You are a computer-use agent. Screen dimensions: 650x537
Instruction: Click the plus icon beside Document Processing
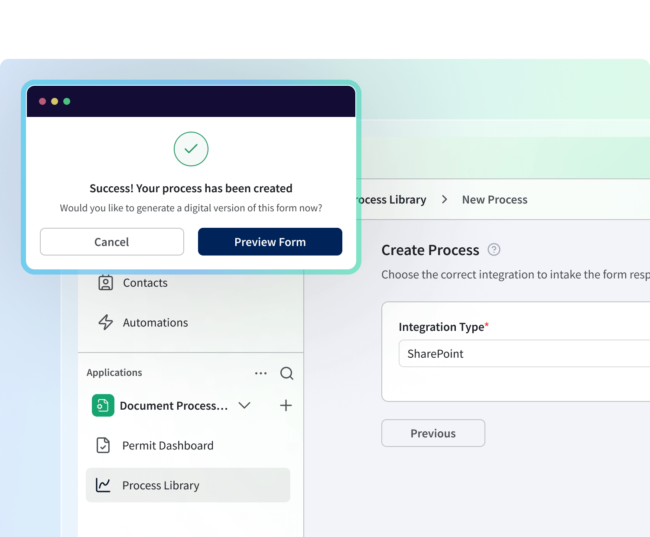click(x=286, y=405)
